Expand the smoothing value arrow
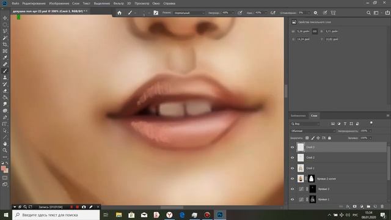Image resolution: width=391 pixels, height=220 pixels. pyautogui.click(x=309, y=13)
